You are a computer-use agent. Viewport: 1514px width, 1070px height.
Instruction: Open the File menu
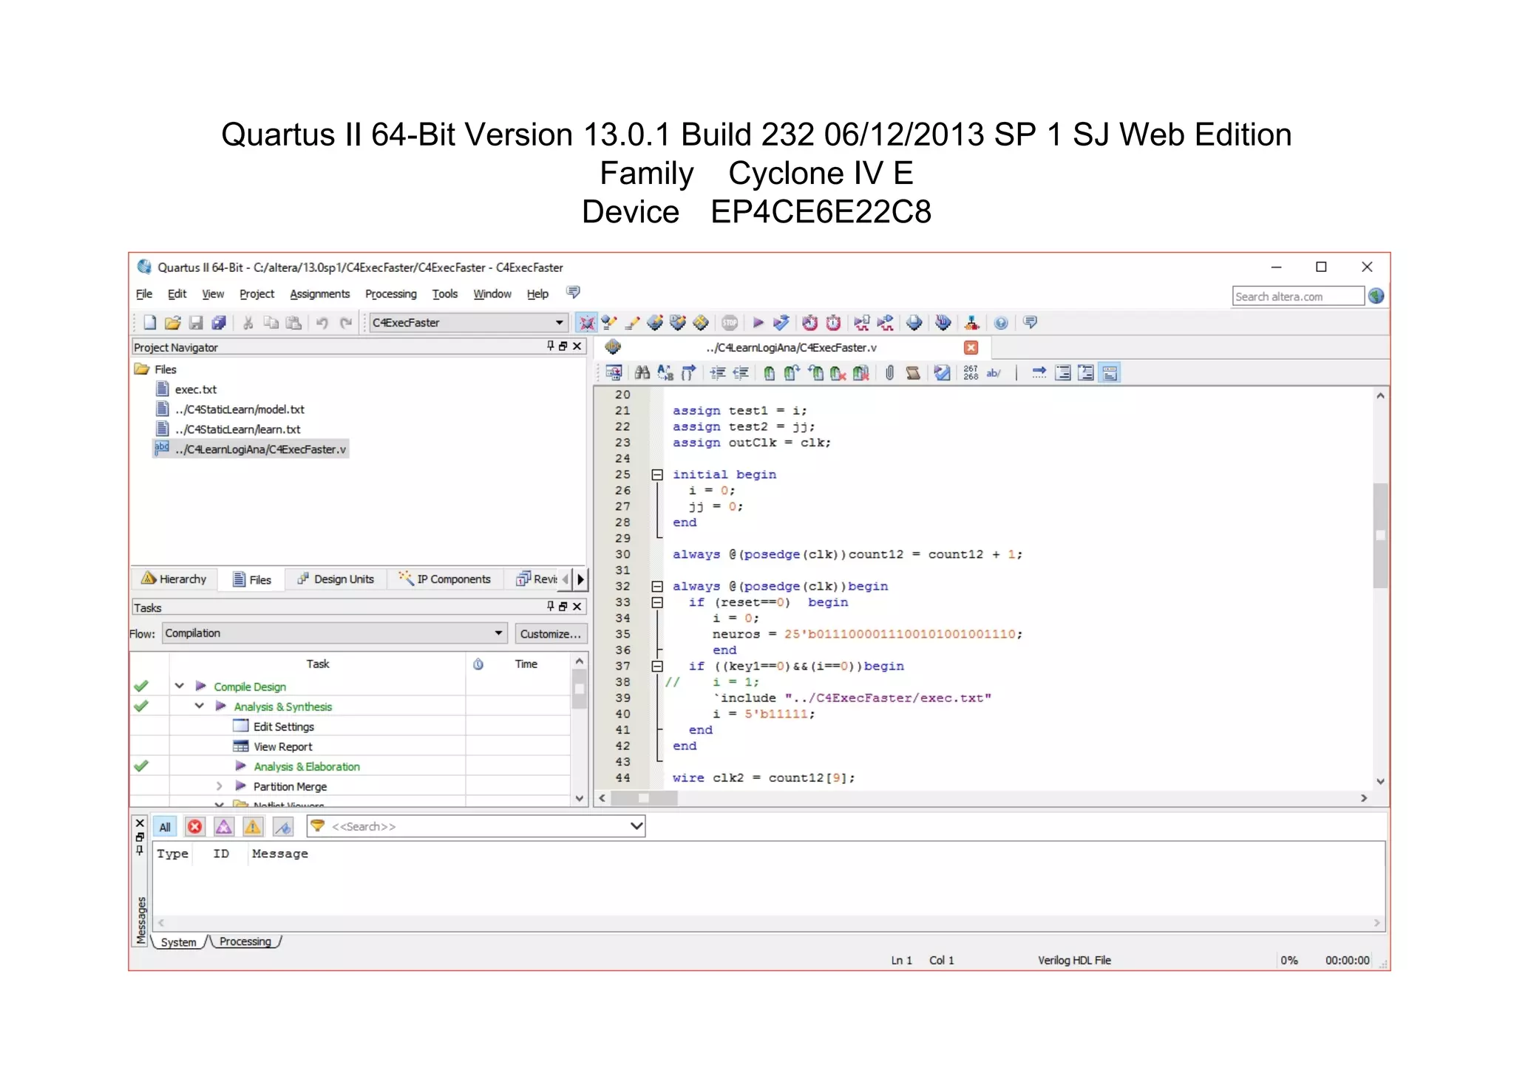click(143, 293)
